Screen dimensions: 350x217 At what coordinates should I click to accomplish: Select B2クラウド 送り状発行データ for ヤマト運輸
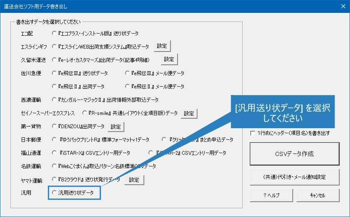pyautogui.click(x=54, y=180)
